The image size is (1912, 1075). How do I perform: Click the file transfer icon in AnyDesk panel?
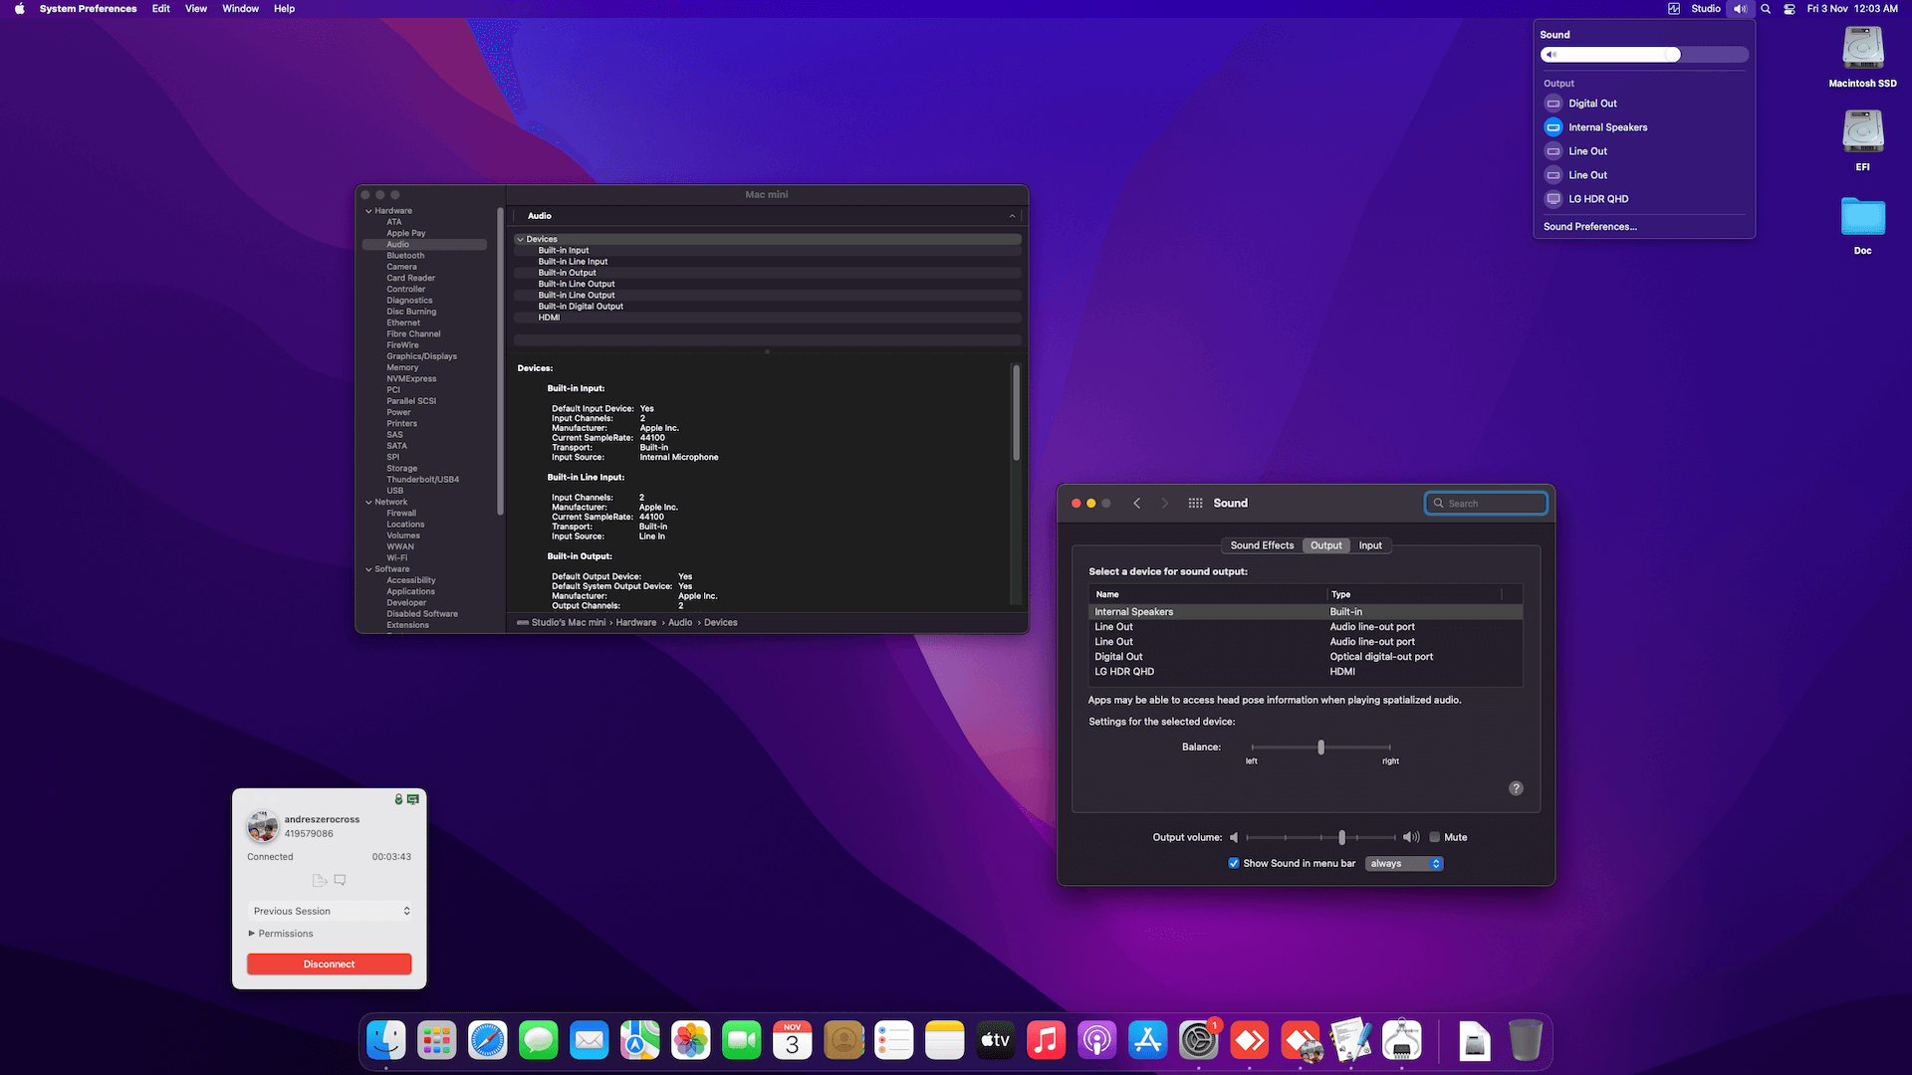(x=320, y=880)
